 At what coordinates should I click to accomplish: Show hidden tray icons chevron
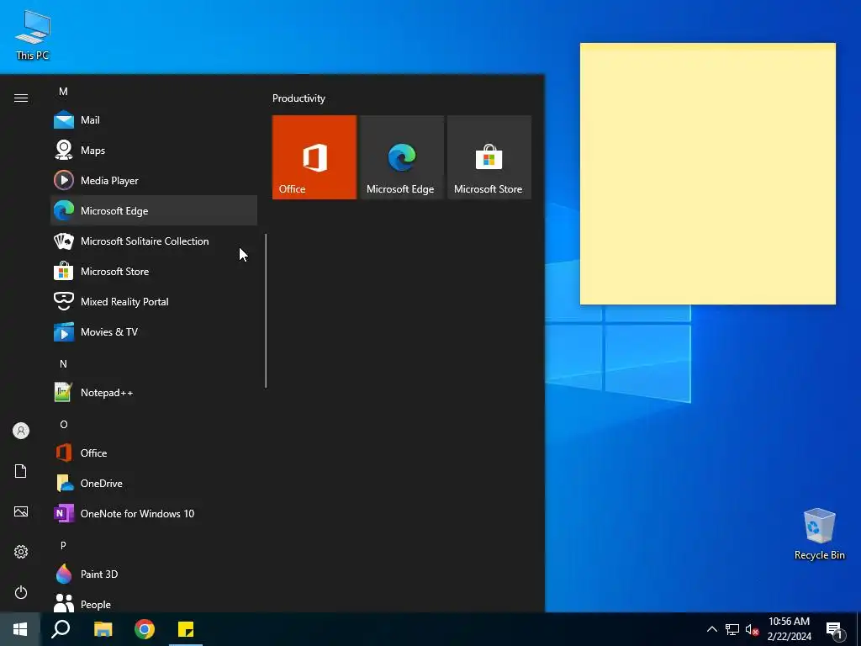click(711, 629)
